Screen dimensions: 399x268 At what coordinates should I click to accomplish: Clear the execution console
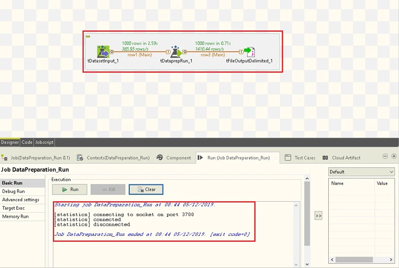tap(146, 189)
